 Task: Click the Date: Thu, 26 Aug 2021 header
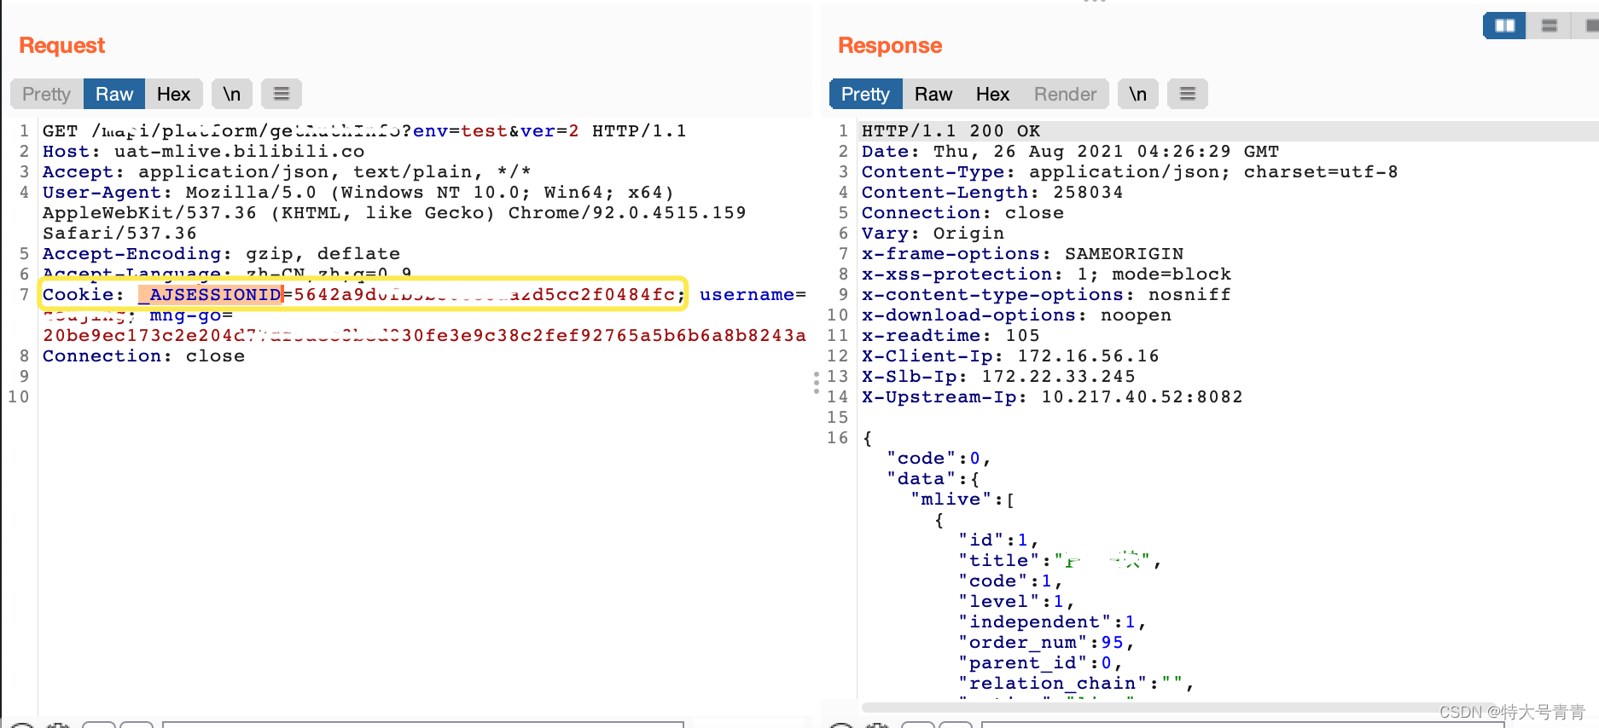(1070, 152)
